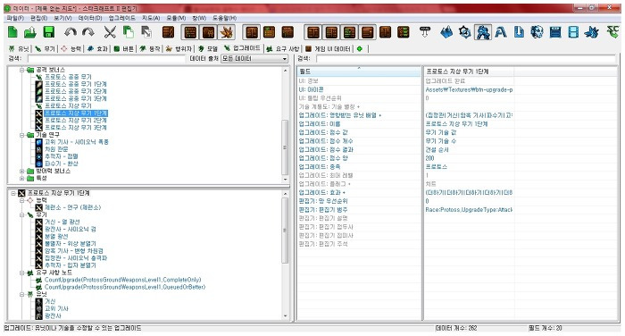
Task: Toggle the first button in the four-button brown group
Action: click(312, 32)
